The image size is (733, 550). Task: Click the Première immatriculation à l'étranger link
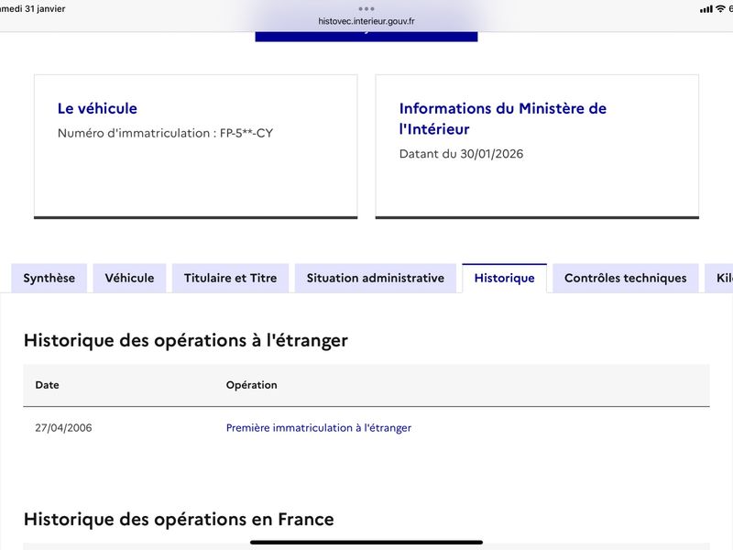click(319, 428)
